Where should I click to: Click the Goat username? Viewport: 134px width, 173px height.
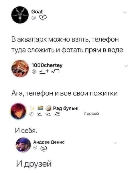(37, 12)
